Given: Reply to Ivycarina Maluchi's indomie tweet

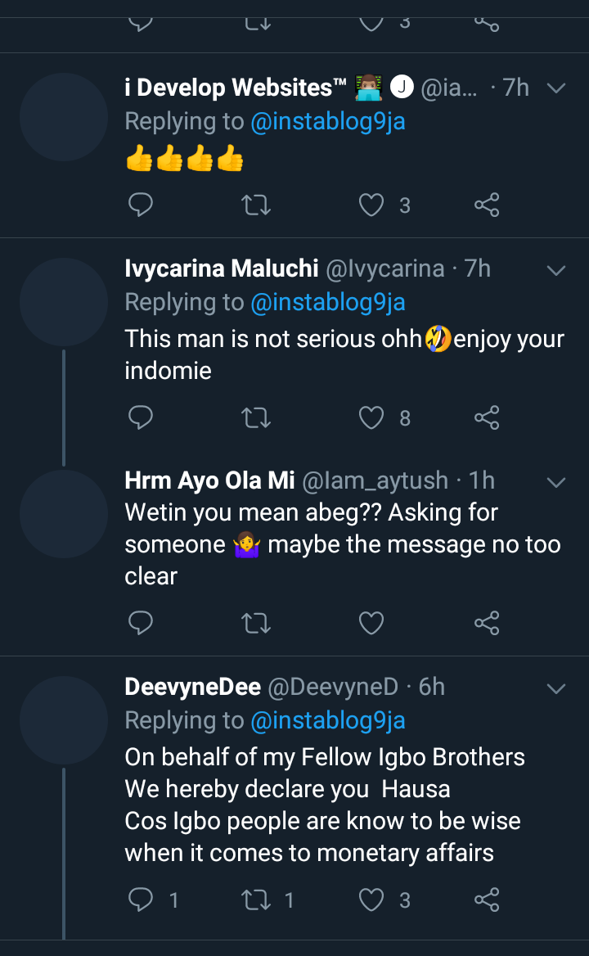Looking at the screenshot, I should [x=141, y=418].
